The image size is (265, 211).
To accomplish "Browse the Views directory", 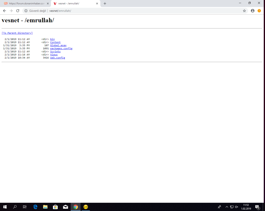I will [x=54, y=54].
